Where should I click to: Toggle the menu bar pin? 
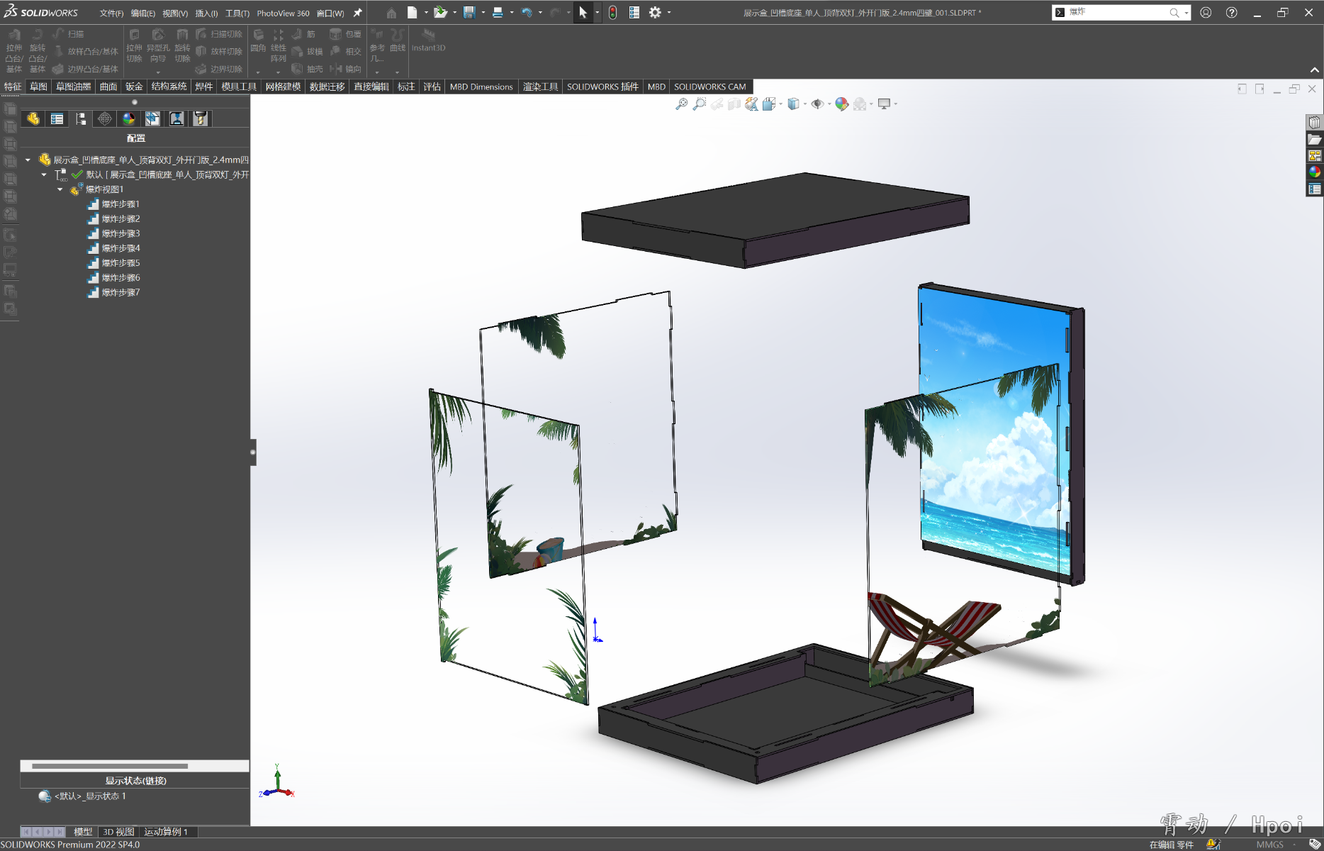click(x=358, y=13)
